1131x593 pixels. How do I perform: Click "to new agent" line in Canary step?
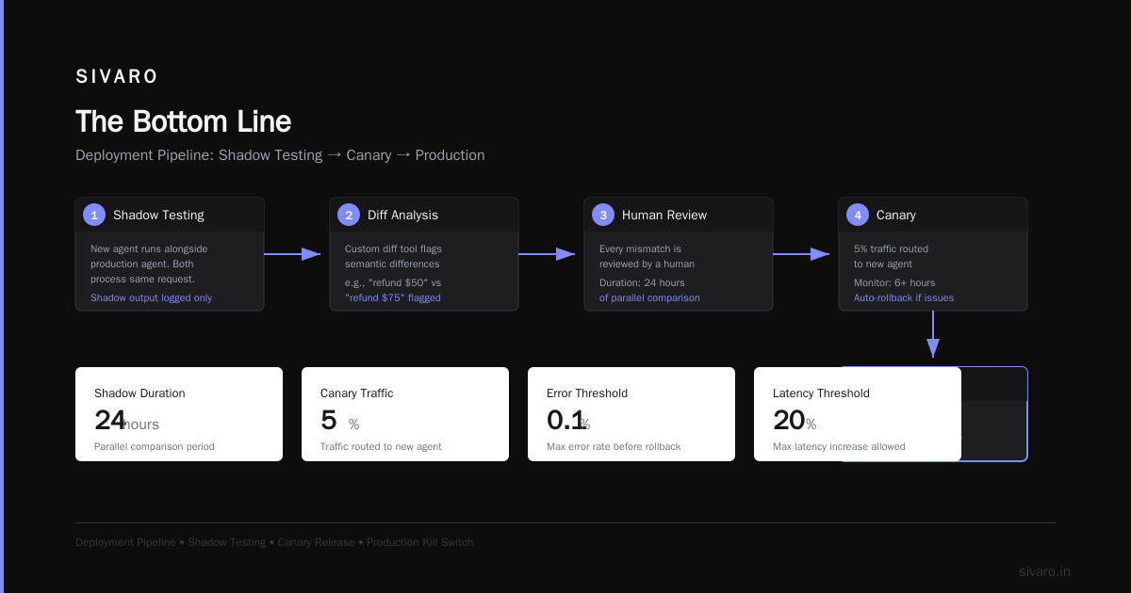pos(883,264)
